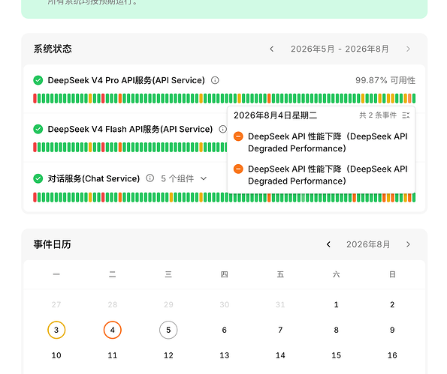Show next month in event calendar
447x374 pixels.
click(408, 244)
